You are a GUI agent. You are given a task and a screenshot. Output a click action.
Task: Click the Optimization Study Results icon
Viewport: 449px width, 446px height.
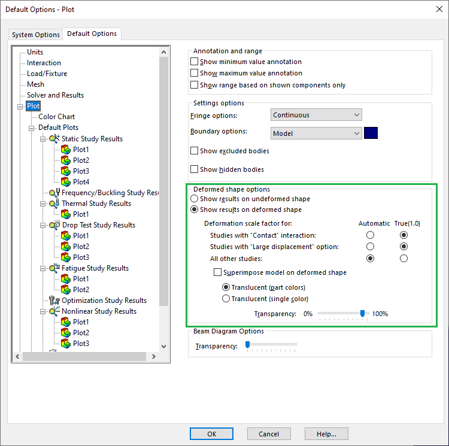55,301
